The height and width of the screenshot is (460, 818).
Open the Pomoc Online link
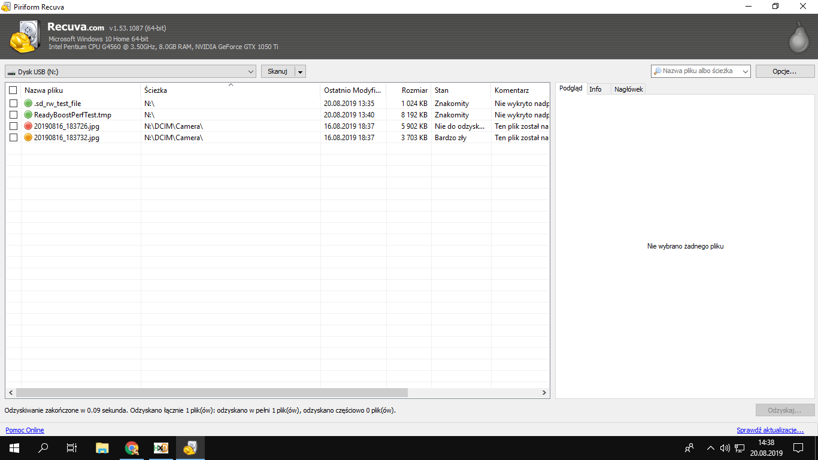pos(25,430)
